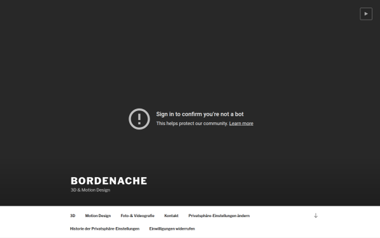The image size is (380, 238).
Task: Click Einwilligungen widerrufen
Action: pyautogui.click(x=172, y=228)
